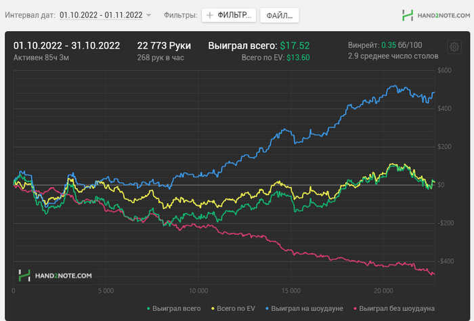Click the Hand2Note logo at the top right
This screenshot has width=474, height=321.
tap(436, 15)
